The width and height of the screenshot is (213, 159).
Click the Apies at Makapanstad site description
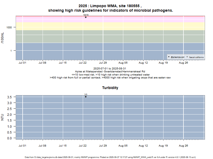tap(110, 72)
